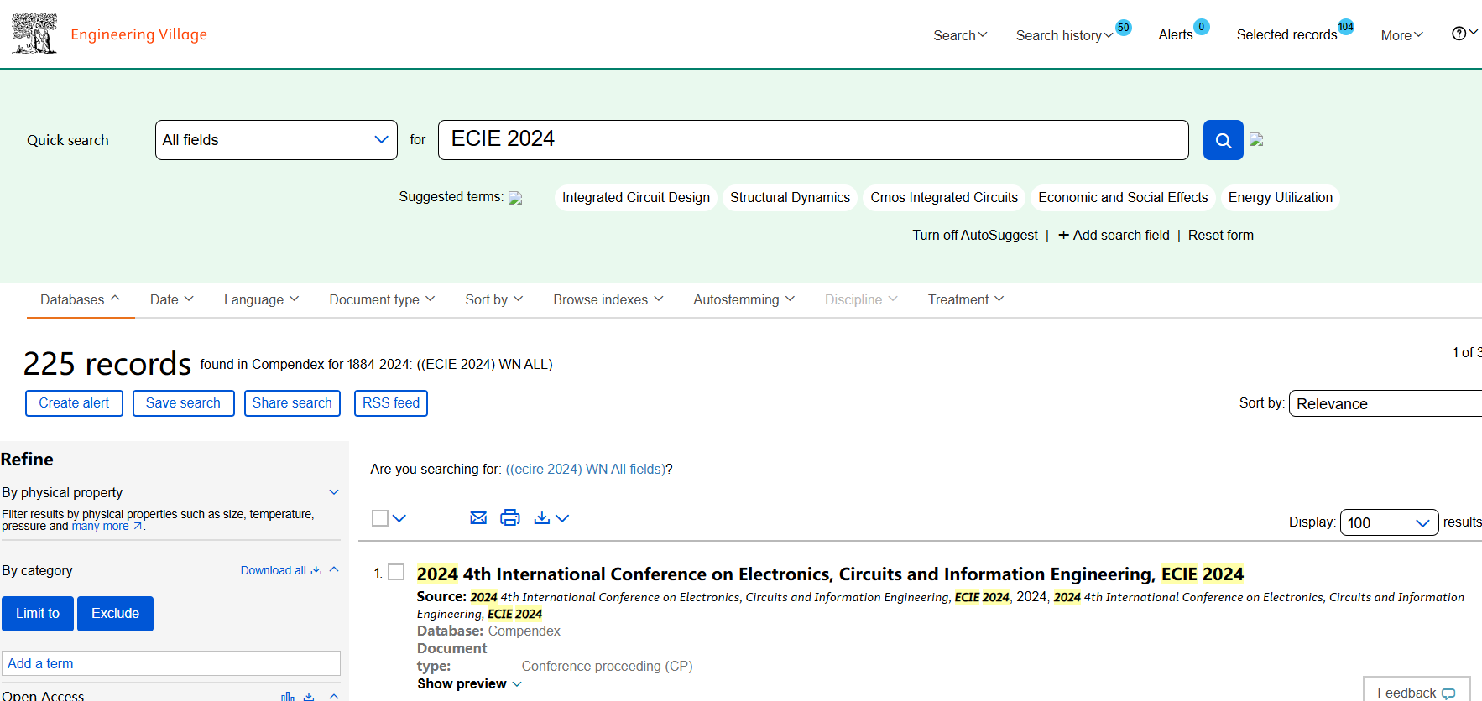Focus the ECIE 2024 search input field
The width and height of the screenshot is (1482, 701).
tap(813, 140)
